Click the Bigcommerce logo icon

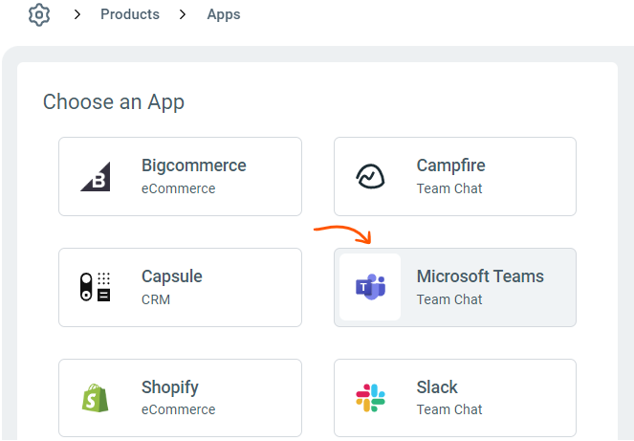coord(95,176)
